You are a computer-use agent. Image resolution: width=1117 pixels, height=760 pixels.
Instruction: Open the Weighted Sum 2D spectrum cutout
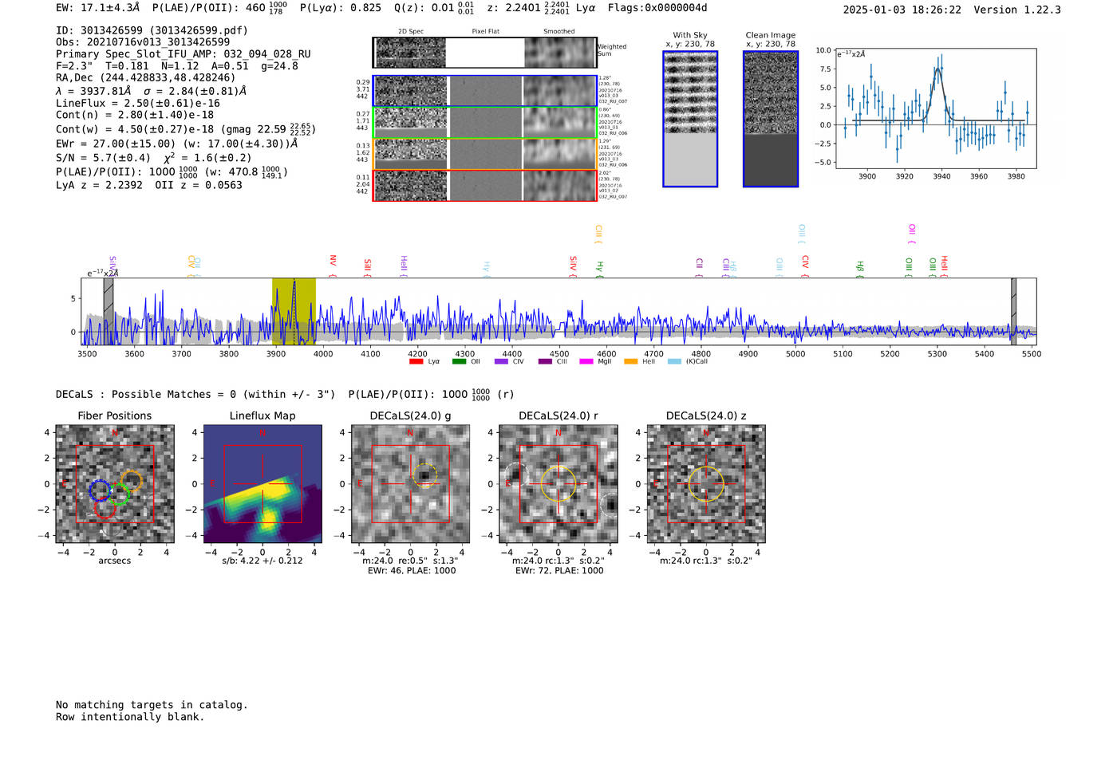(410, 53)
